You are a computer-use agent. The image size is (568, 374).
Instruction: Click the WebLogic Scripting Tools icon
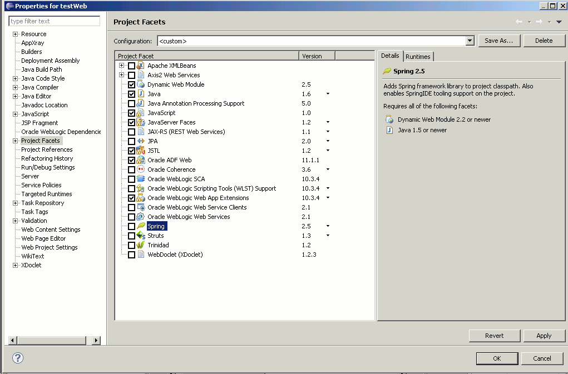coord(141,188)
